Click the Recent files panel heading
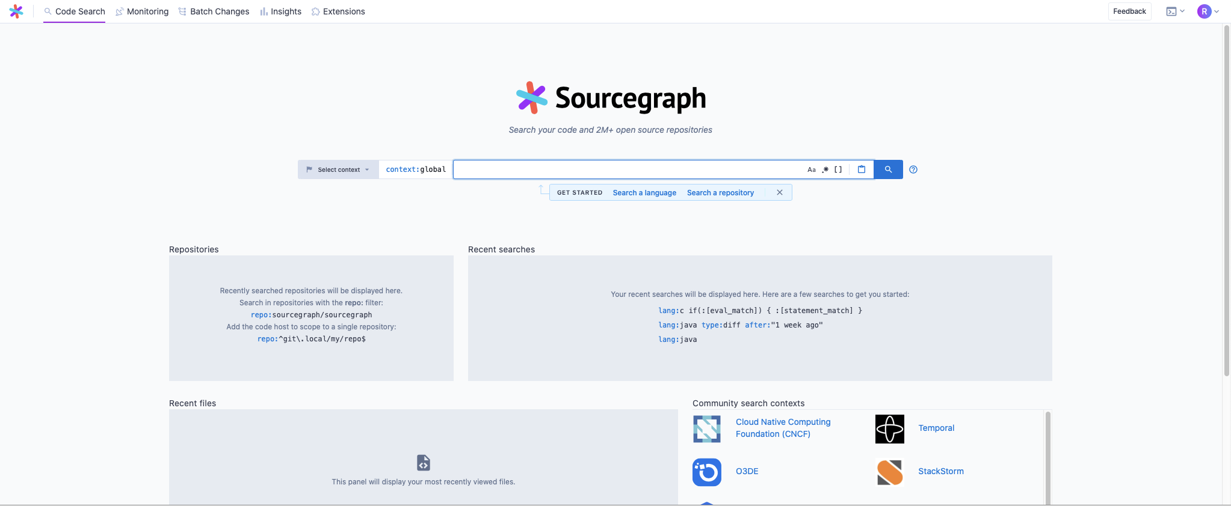This screenshot has height=506, width=1231. [x=193, y=403]
